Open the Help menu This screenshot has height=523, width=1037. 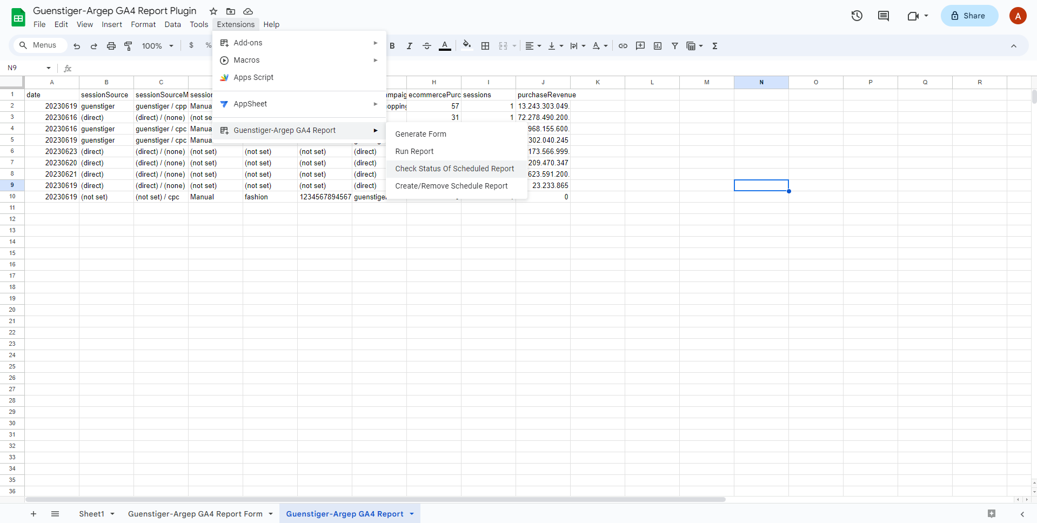(x=271, y=24)
